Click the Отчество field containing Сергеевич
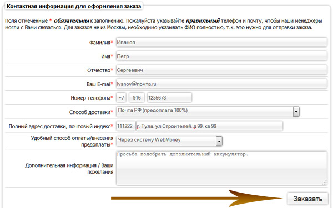The image size is (333, 208). pos(221,70)
